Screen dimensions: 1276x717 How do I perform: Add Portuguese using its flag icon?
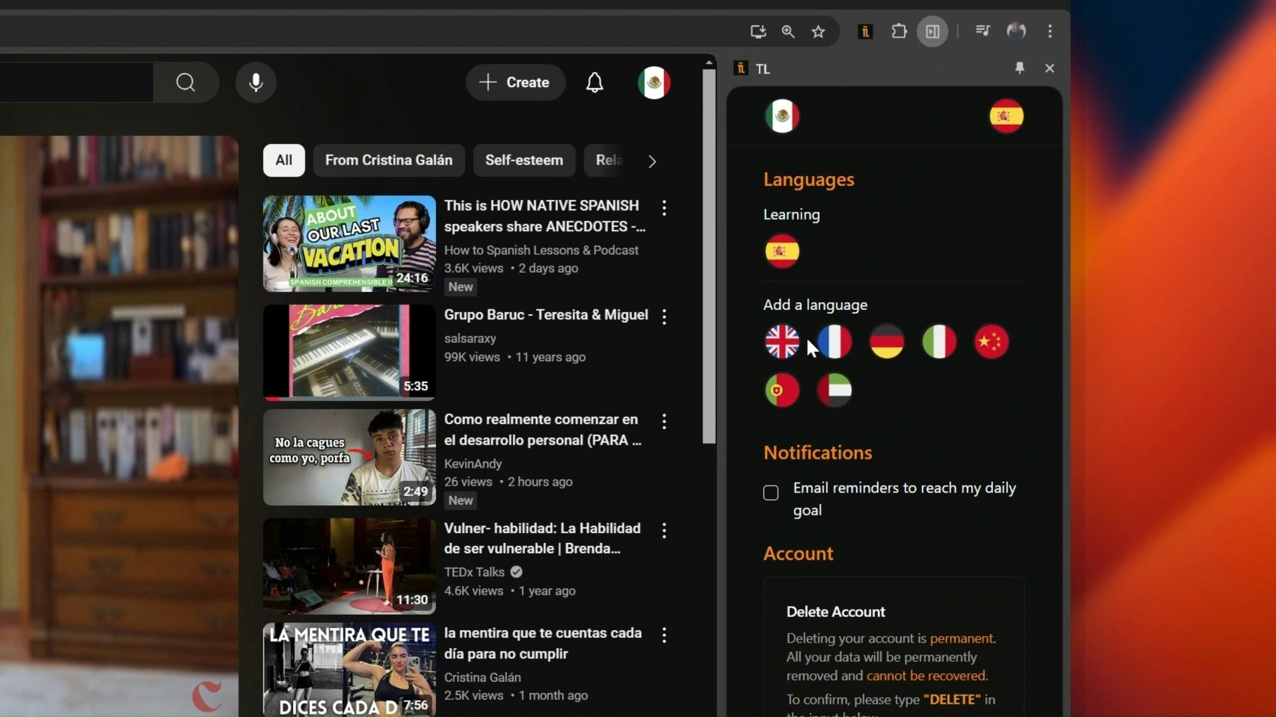click(x=782, y=390)
